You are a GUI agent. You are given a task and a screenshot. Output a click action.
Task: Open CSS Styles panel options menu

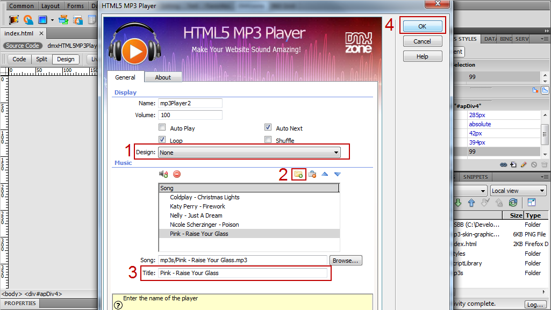coord(545,39)
